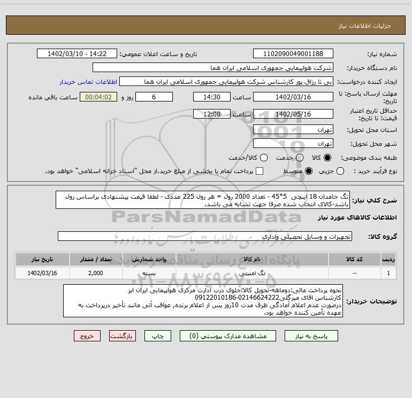This screenshot has height=398, width=412.
Task: Click the تاریخ نیاز column header
Action: tap(42, 259)
